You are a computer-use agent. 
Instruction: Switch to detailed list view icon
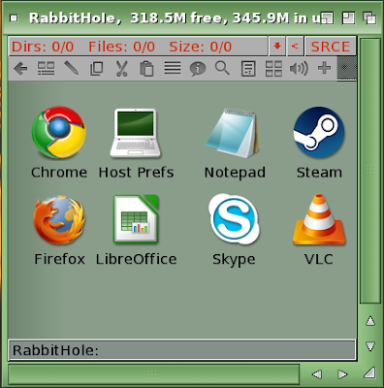[x=46, y=69]
